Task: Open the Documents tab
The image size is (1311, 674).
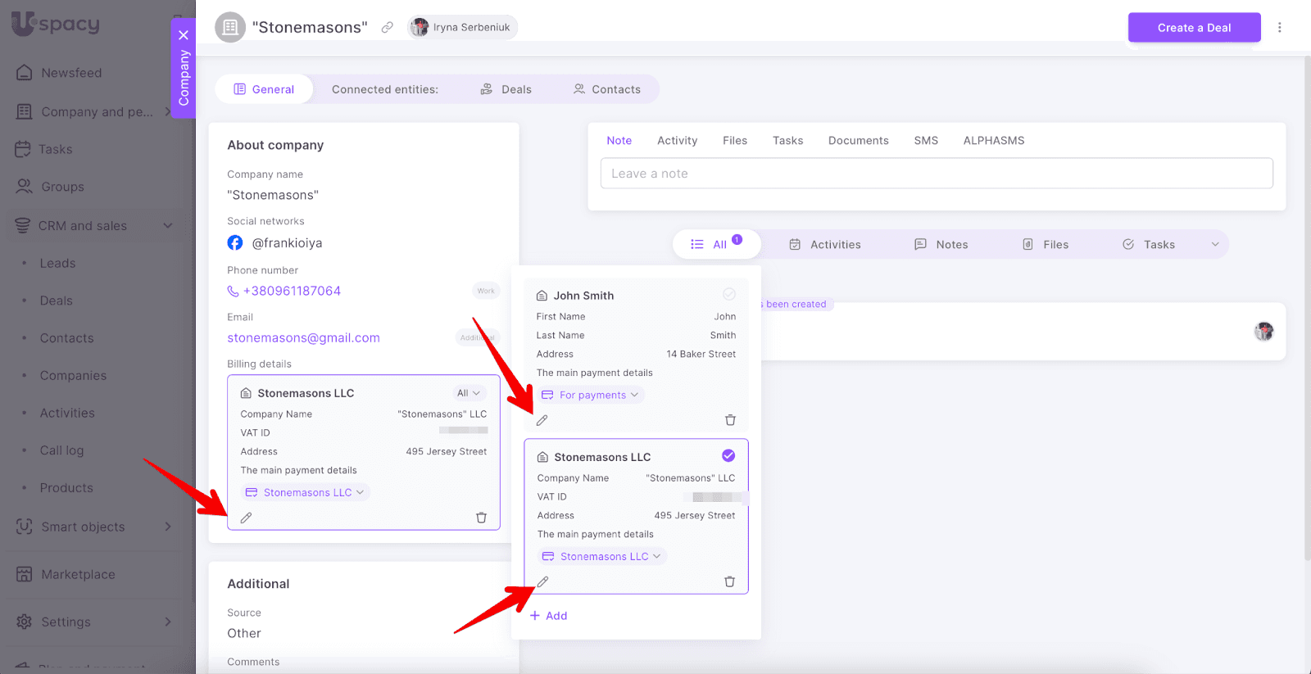Action: tap(858, 141)
